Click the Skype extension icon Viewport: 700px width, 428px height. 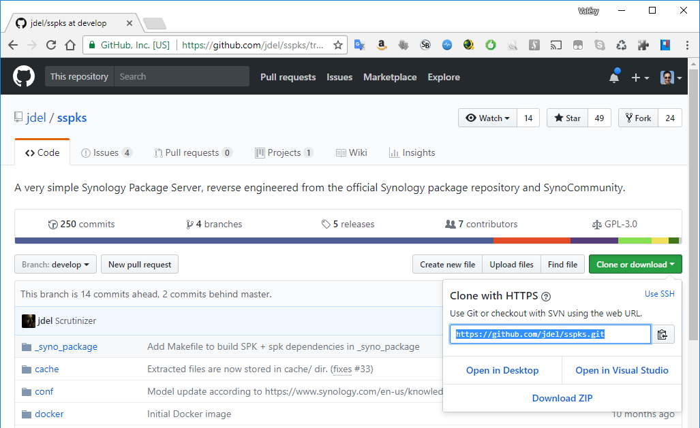click(600, 45)
